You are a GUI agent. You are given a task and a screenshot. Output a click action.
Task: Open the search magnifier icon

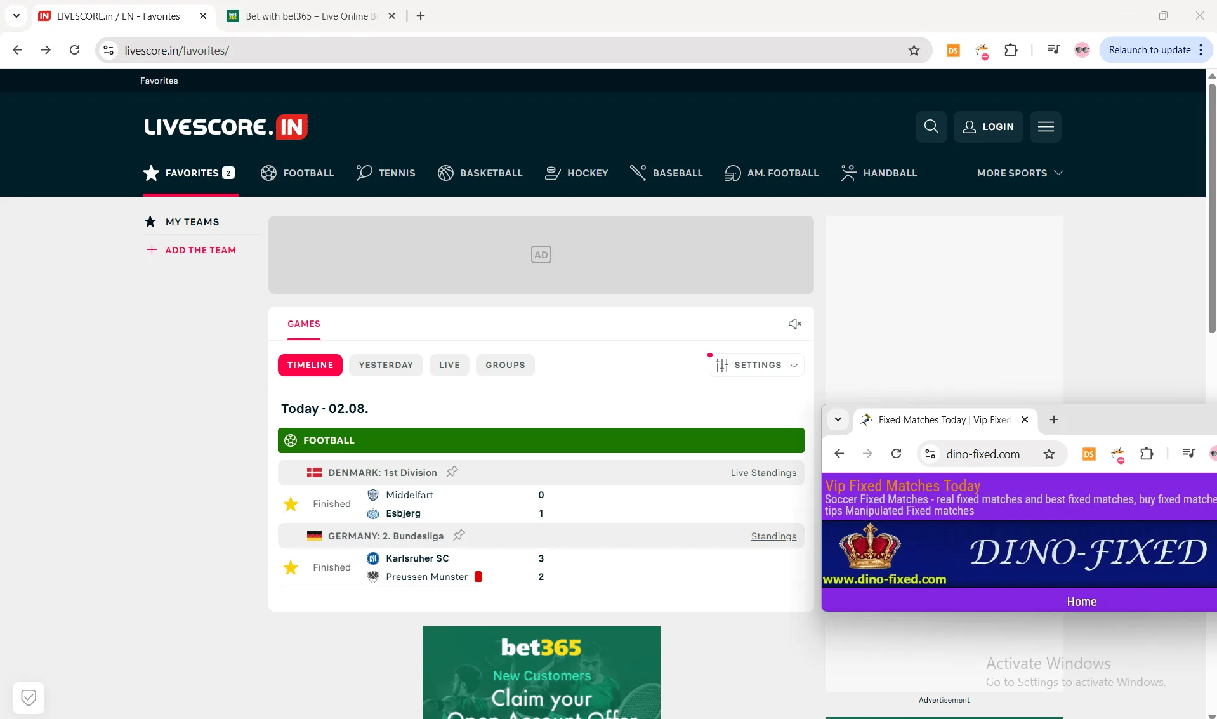tap(931, 126)
